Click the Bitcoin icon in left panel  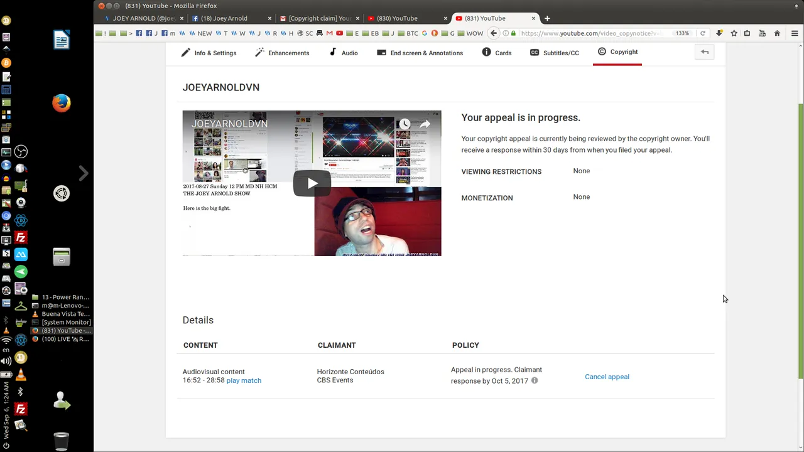pyautogui.click(x=6, y=63)
